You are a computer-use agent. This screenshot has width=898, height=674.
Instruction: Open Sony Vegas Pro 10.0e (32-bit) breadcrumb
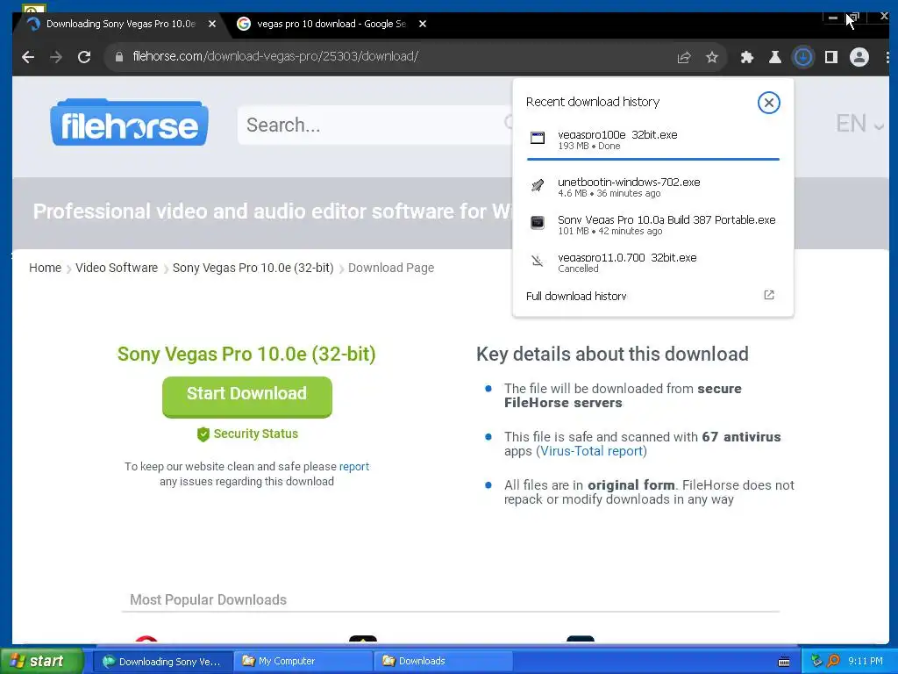[253, 268]
